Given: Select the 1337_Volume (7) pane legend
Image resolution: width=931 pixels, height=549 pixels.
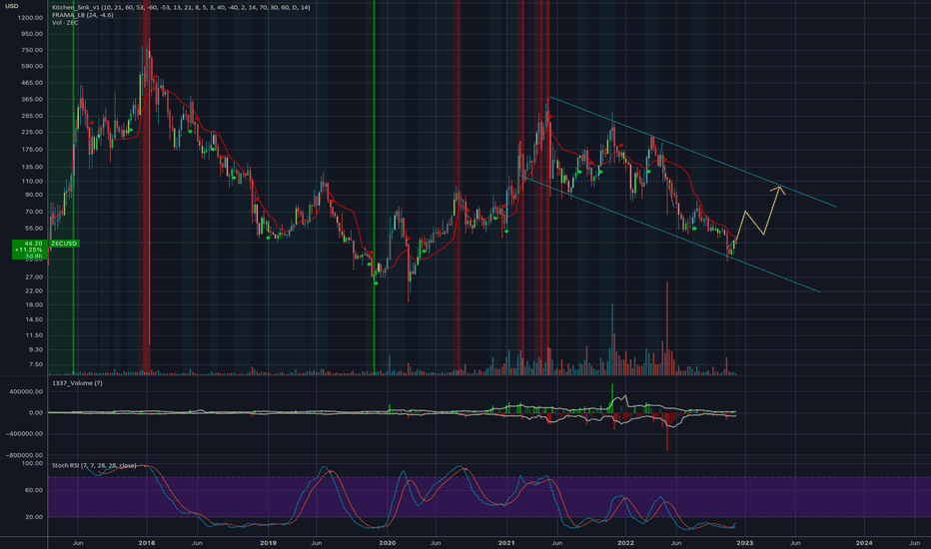Looking at the screenshot, I should [77, 383].
